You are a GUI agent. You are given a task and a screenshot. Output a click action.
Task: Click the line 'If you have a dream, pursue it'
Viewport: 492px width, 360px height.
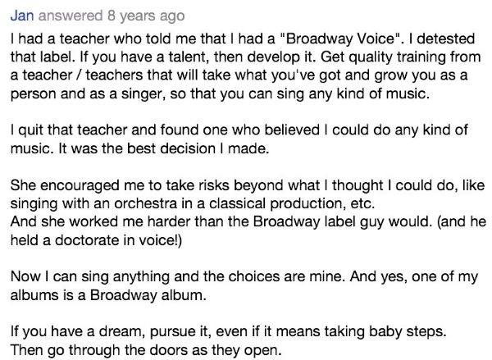click(x=228, y=332)
